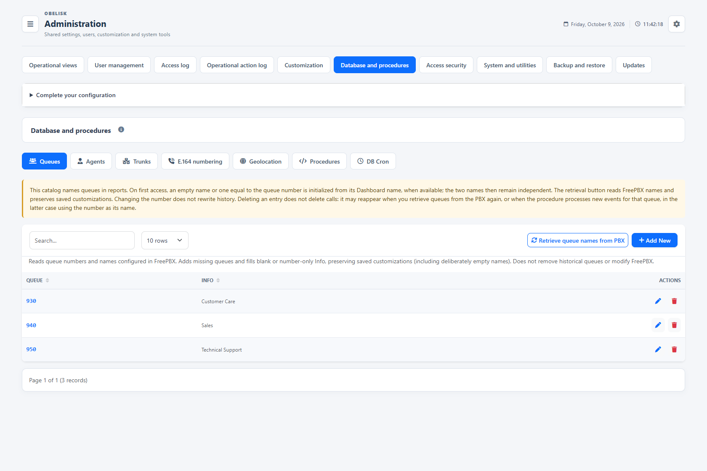Edit queue 950 Technical Support

click(x=658, y=349)
